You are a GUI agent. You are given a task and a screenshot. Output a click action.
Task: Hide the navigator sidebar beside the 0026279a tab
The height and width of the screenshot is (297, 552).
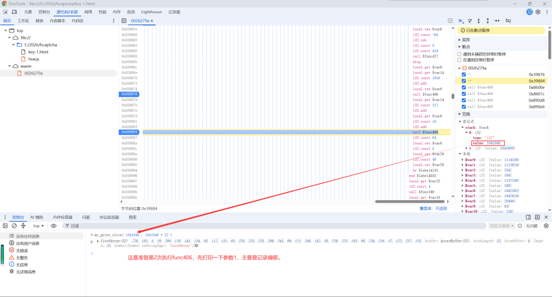coord(124,21)
